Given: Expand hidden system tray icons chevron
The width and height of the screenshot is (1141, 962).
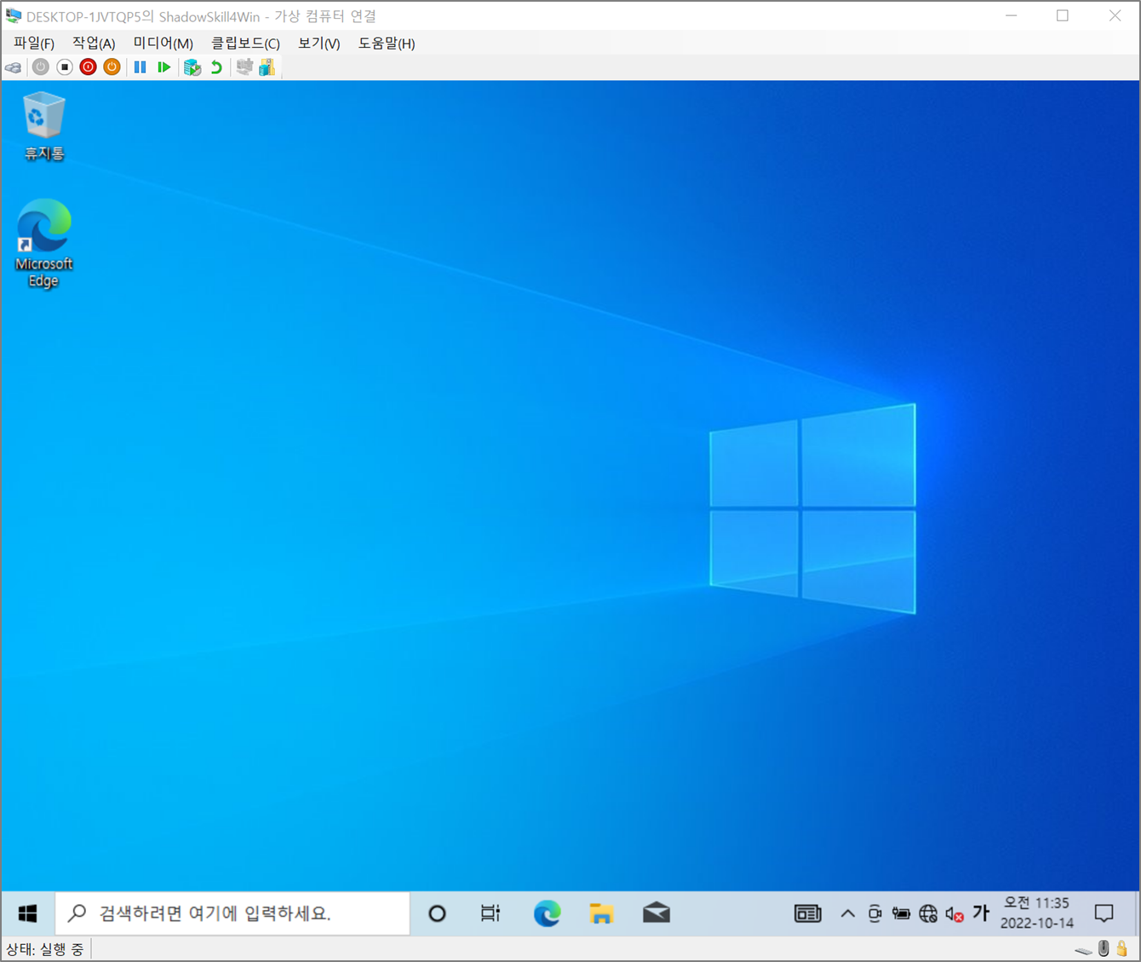Looking at the screenshot, I should 847,914.
